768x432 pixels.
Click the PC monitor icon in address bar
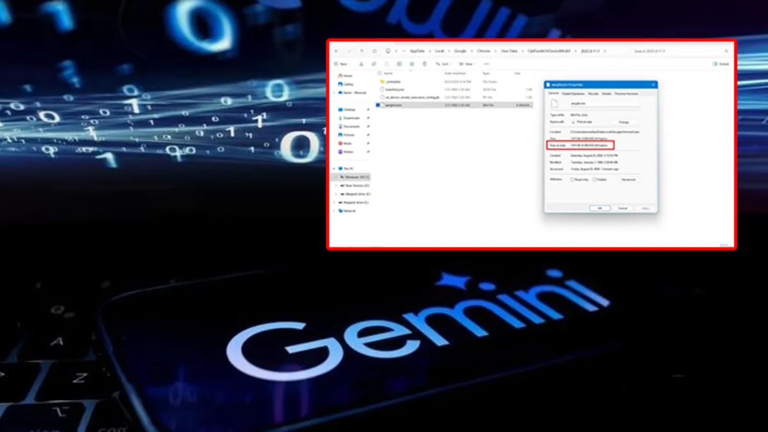point(388,51)
